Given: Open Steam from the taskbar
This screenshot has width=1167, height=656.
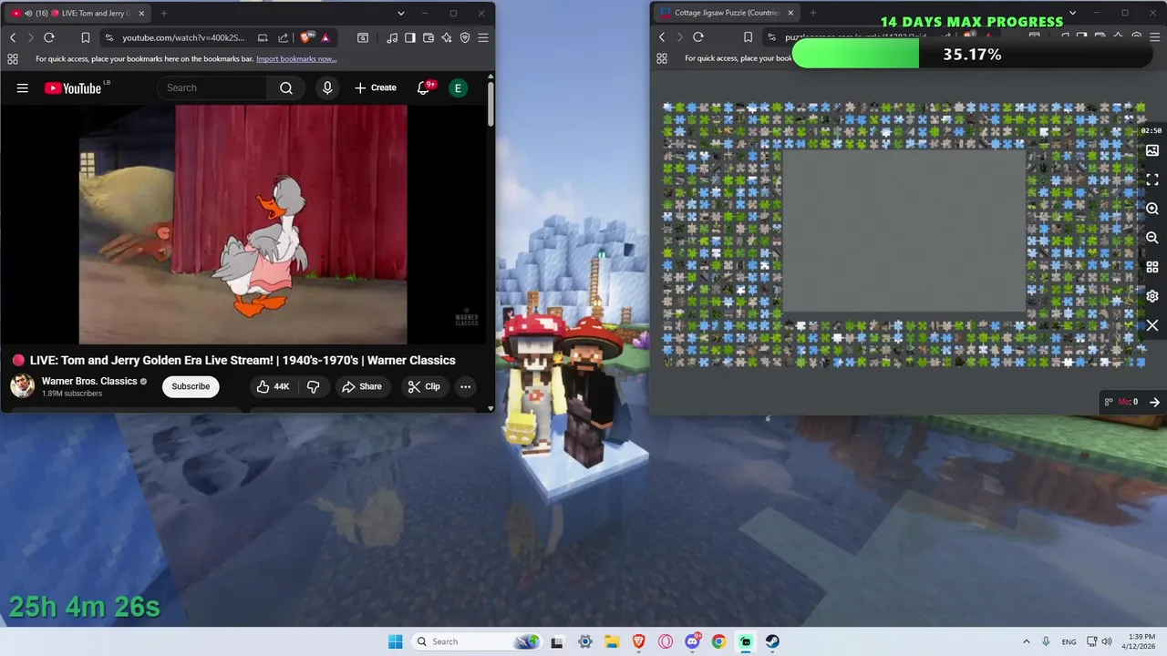Looking at the screenshot, I should pyautogui.click(x=772, y=641).
